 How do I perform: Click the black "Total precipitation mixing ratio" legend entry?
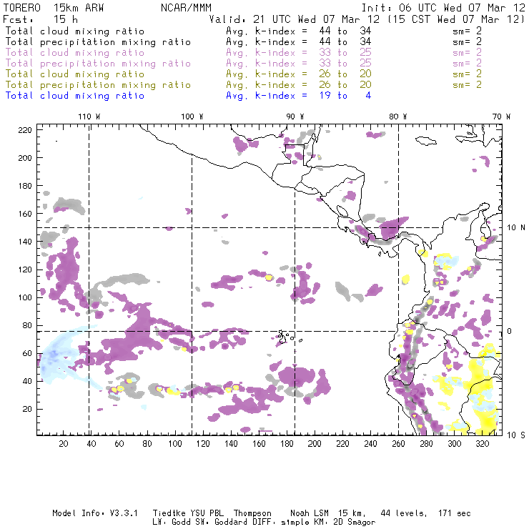98,42
